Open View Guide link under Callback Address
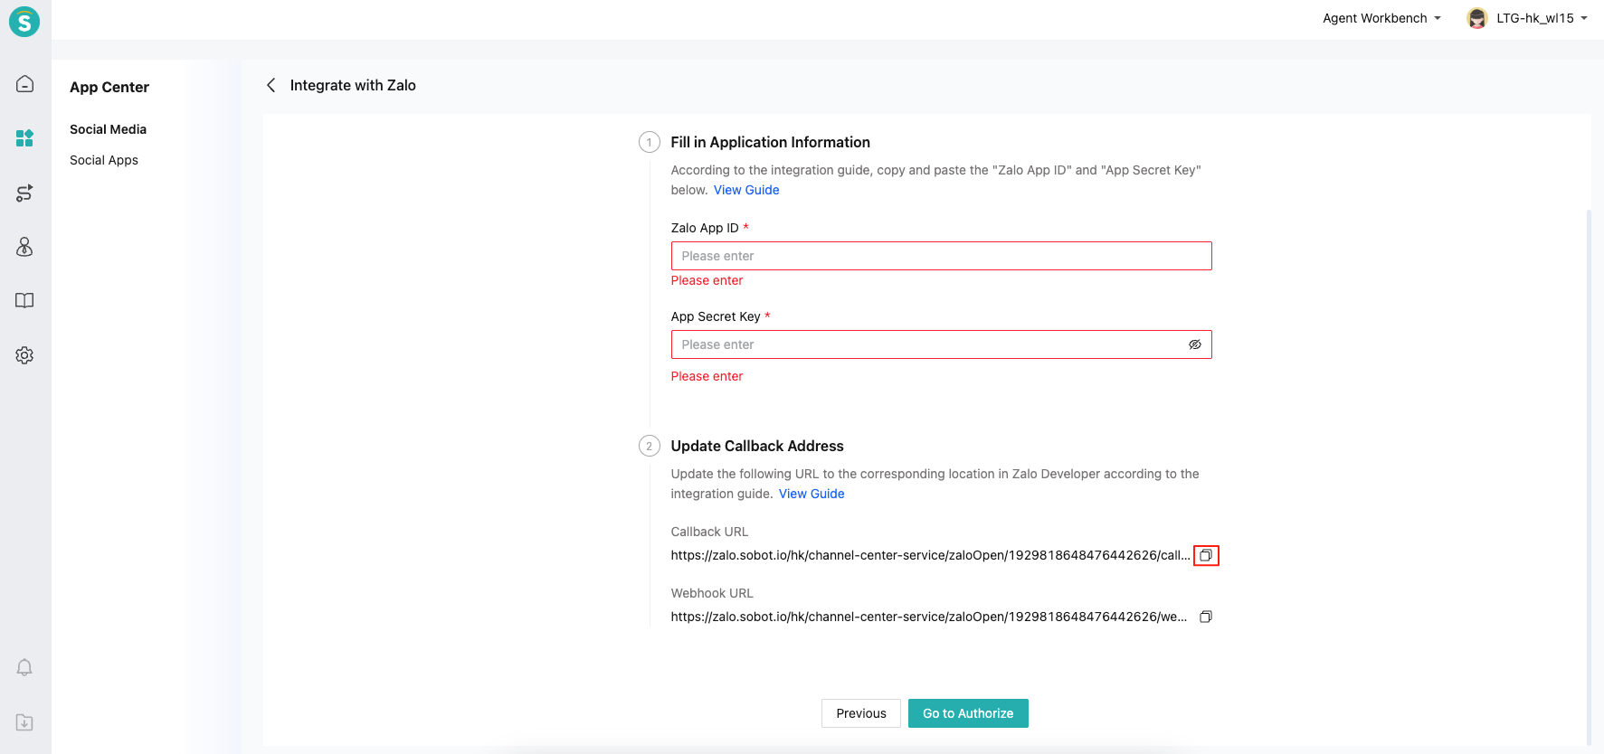Screen dimensions: 1604x754 pyautogui.click(x=811, y=494)
